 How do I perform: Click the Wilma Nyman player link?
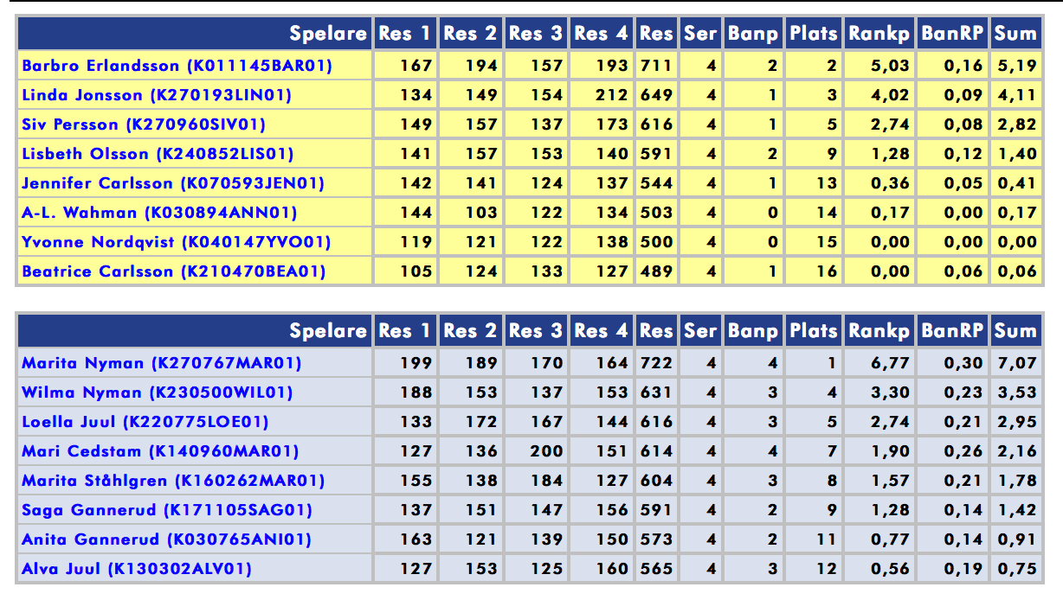158,393
